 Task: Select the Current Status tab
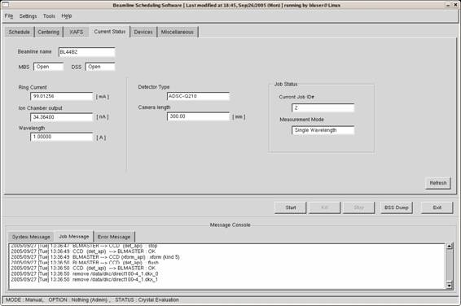pyautogui.click(x=110, y=32)
